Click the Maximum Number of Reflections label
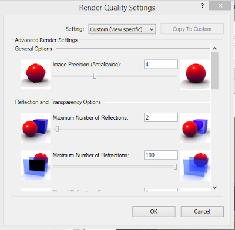Screen dimensions: 235x230 point(90,117)
